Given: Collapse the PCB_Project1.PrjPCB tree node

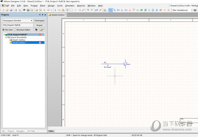Looking at the screenshot, I should click(4, 34).
